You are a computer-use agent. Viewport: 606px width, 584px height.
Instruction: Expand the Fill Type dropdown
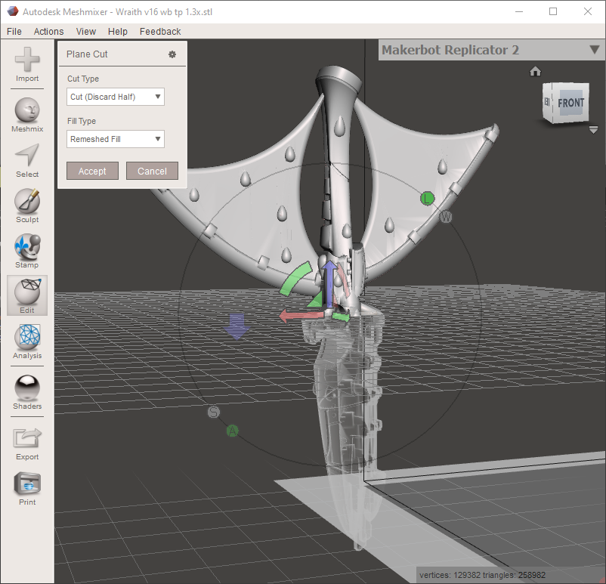tap(115, 139)
